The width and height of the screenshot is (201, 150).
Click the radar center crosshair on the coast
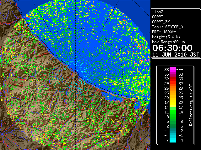point(76,75)
